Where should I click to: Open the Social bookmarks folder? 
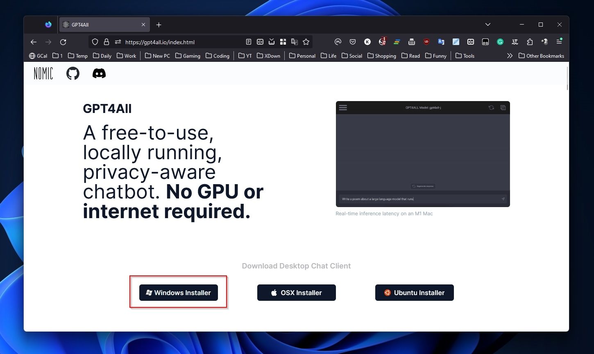point(352,56)
